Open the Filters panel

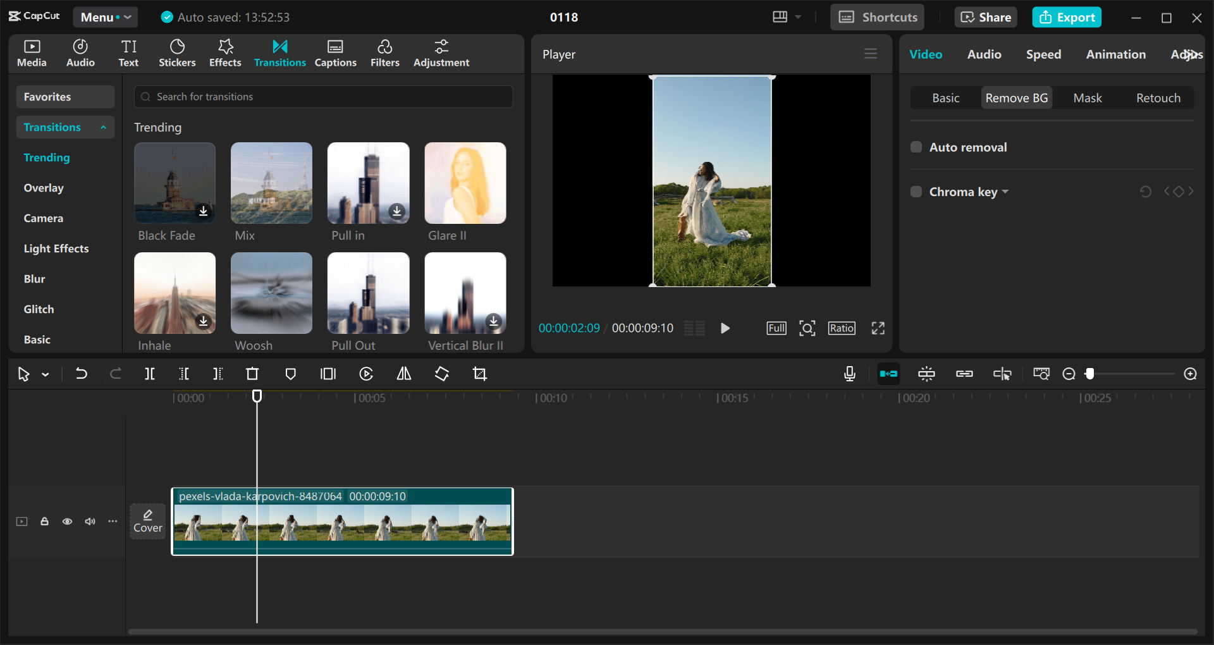(385, 53)
